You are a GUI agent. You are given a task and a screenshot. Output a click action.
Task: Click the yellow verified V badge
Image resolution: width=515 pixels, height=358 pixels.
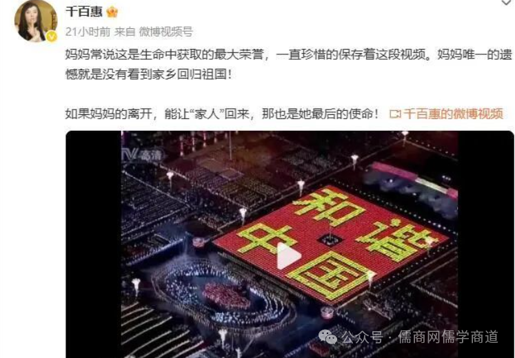click(x=52, y=36)
